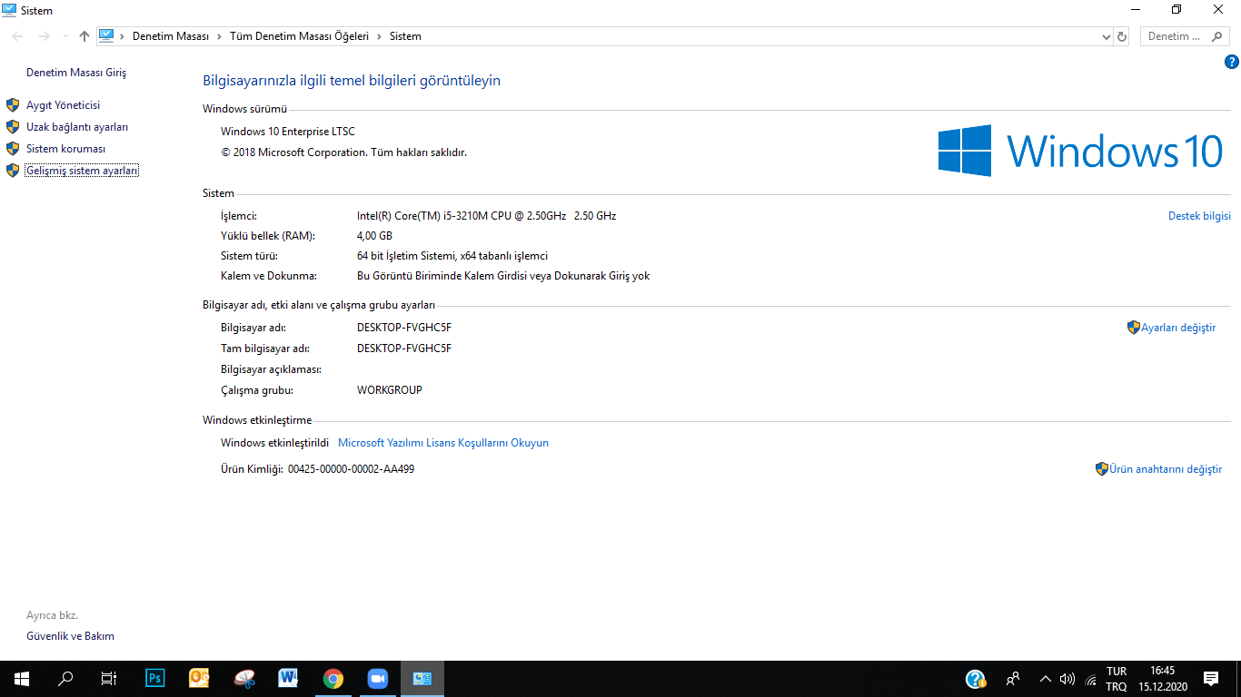Select the WORKGROUP value
This screenshot has height=697, width=1241.
click(x=390, y=390)
